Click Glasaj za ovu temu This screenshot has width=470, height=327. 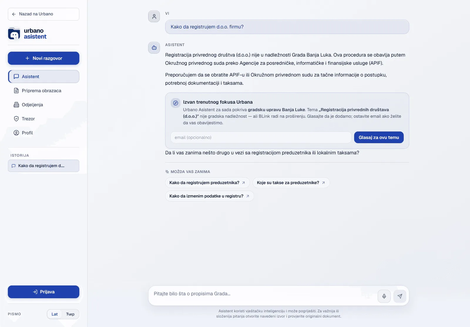pyautogui.click(x=379, y=137)
